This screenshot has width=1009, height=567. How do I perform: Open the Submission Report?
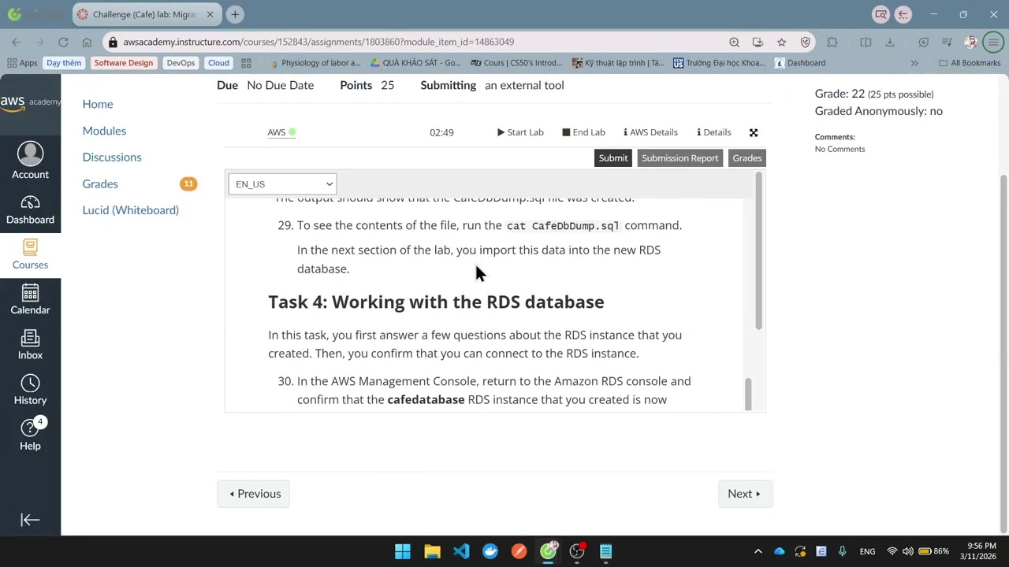(x=679, y=157)
